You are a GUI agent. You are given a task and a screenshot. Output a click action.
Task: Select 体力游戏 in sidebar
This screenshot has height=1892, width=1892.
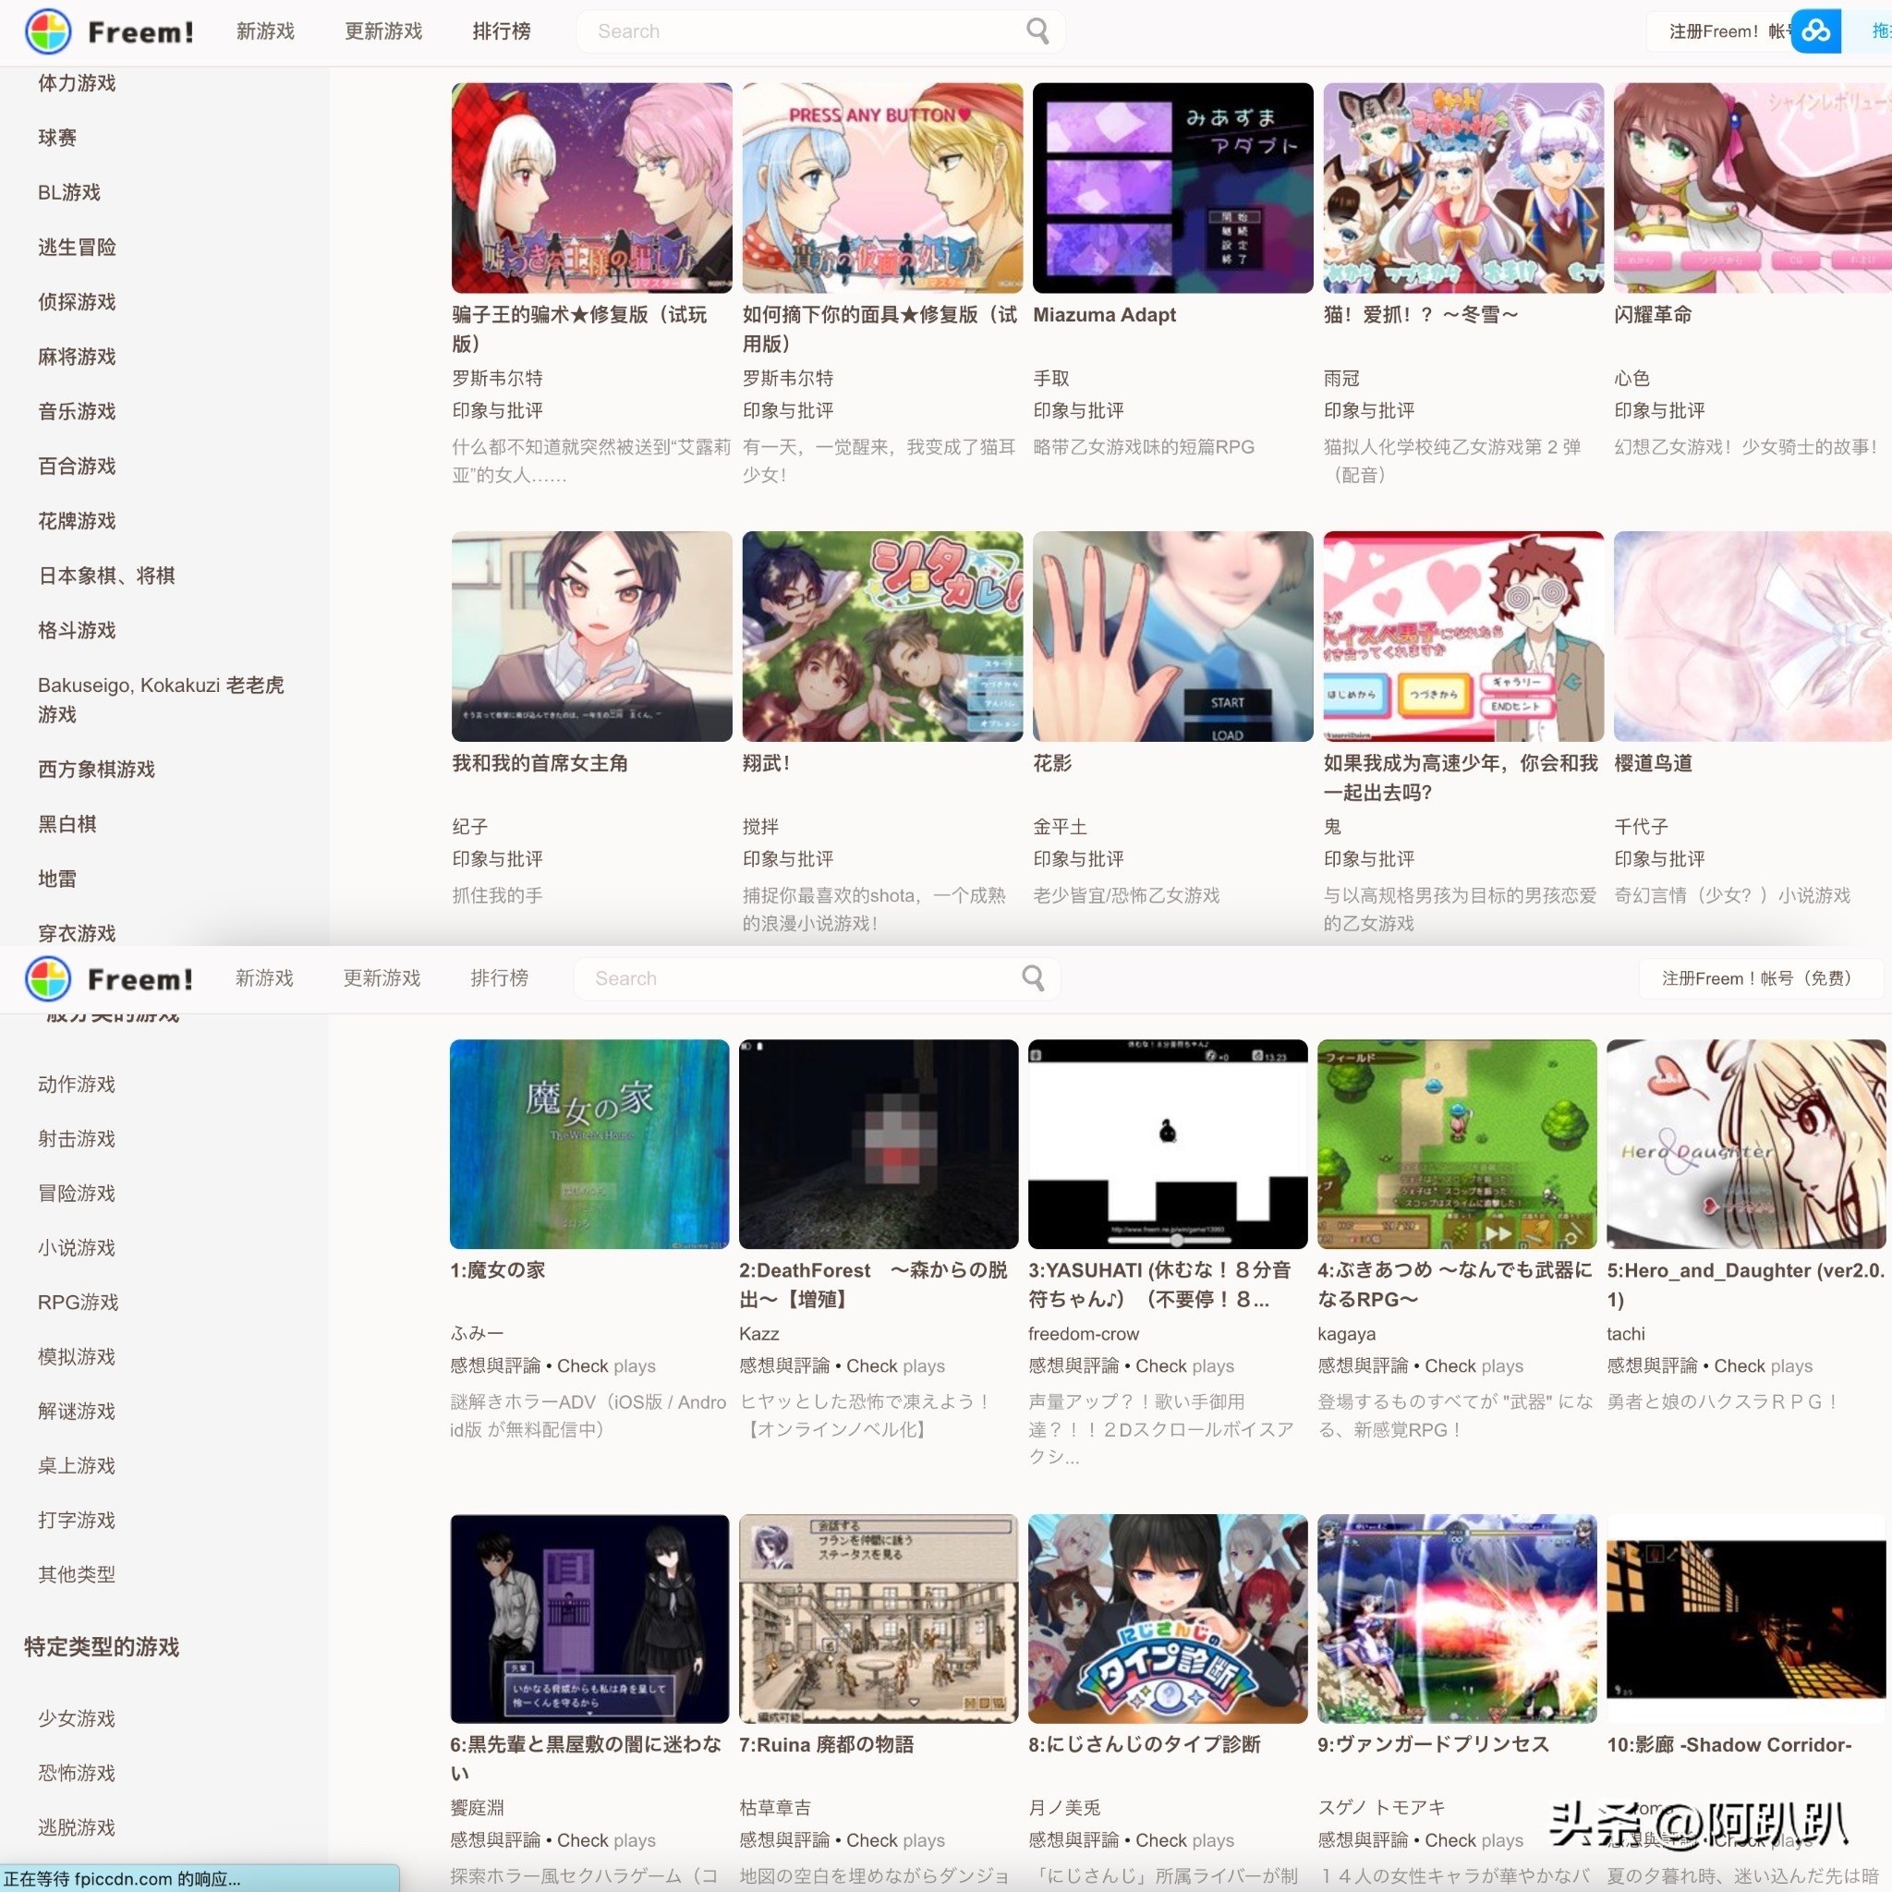[x=77, y=83]
